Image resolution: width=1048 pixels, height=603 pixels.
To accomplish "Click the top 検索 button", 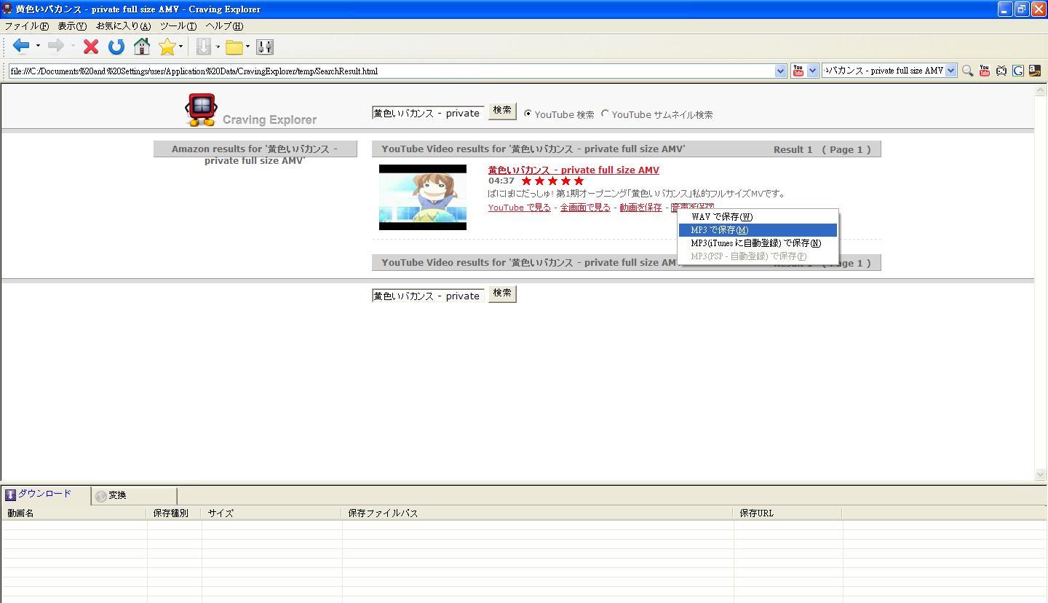I will click(502, 111).
